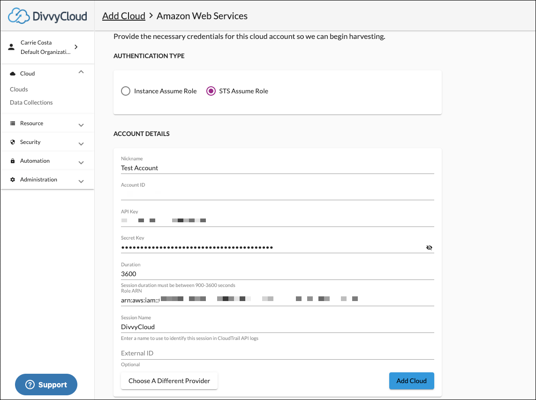Click the user profile avatar icon
The width and height of the screenshot is (536, 400).
tap(11, 47)
